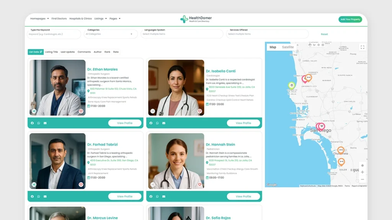This screenshot has height=220, width=392.
Task: Favorite Dr. Farhad Tabrizi with heart icon
Action: click(x=81, y=184)
